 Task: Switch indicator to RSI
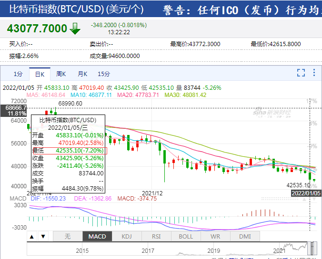pos(156,237)
